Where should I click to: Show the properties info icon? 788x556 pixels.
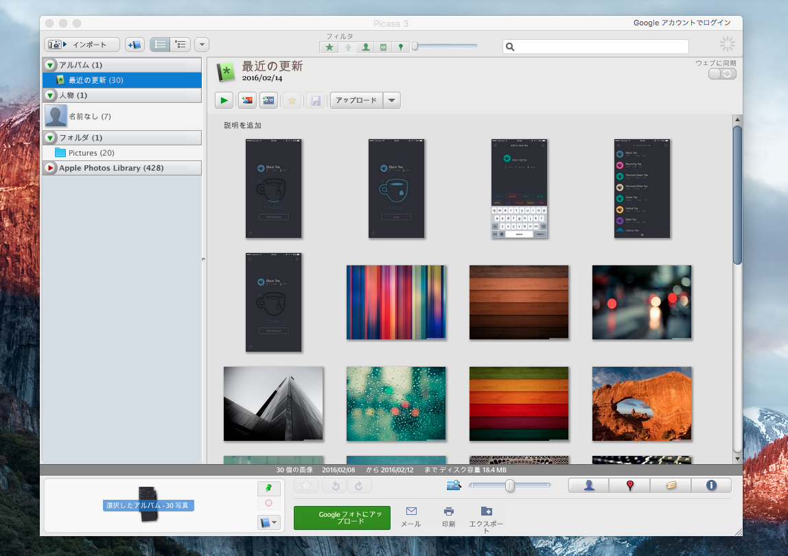710,485
